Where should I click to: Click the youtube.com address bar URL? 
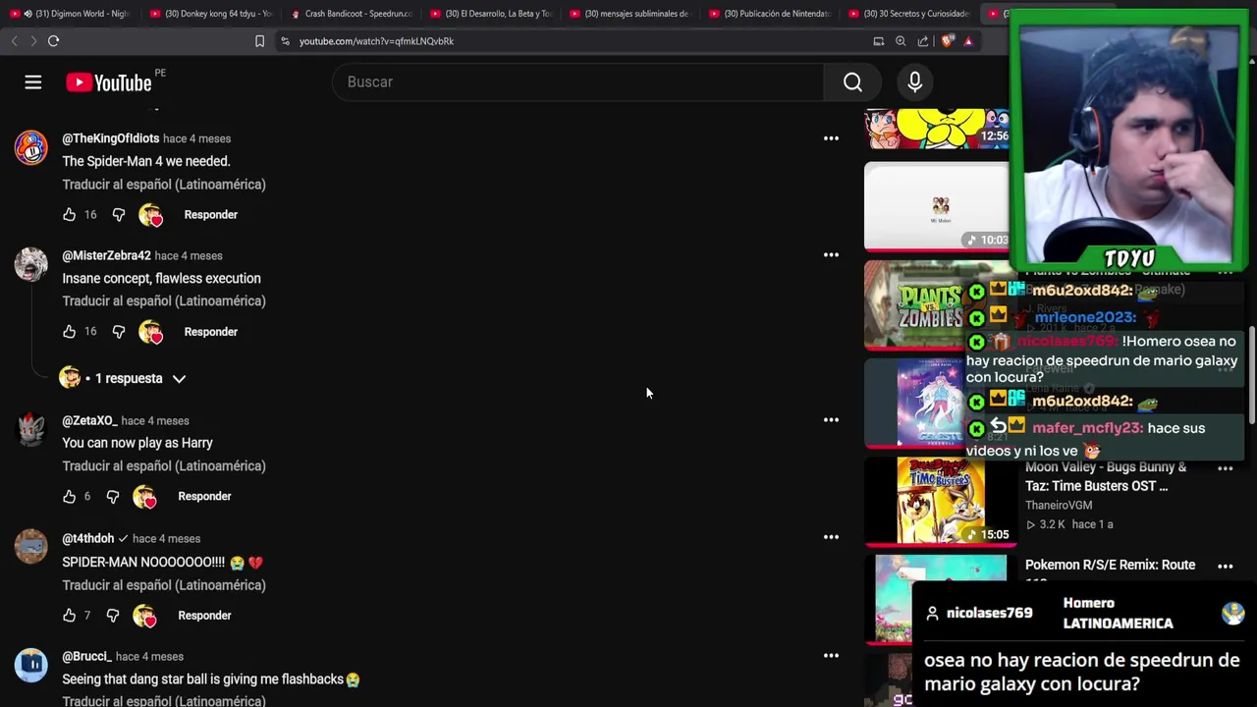[376, 41]
